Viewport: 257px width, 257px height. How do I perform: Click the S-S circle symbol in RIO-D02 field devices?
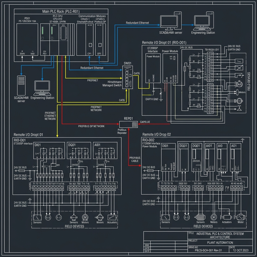click(176, 217)
